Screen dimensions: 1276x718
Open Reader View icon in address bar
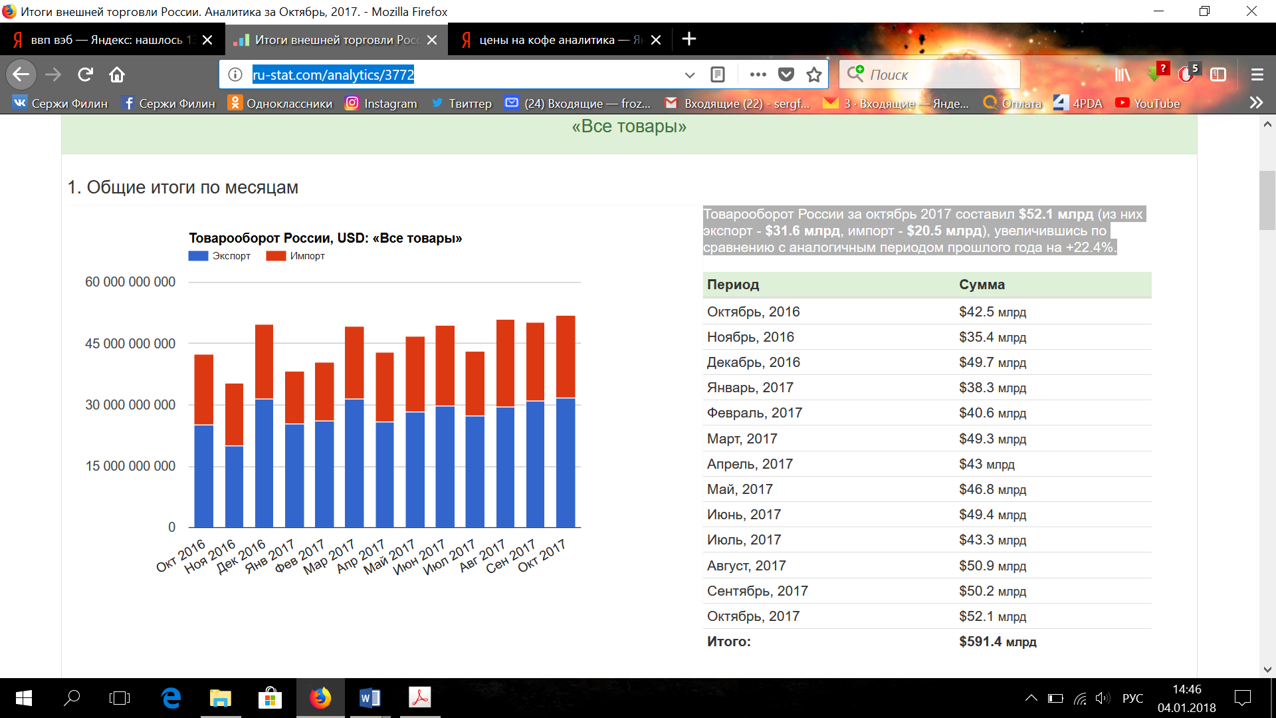coord(718,74)
